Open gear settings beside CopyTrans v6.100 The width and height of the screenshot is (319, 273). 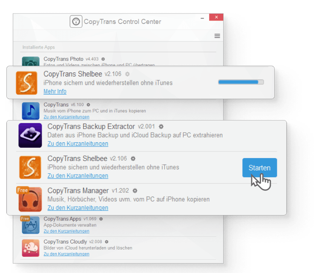[88, 105]
